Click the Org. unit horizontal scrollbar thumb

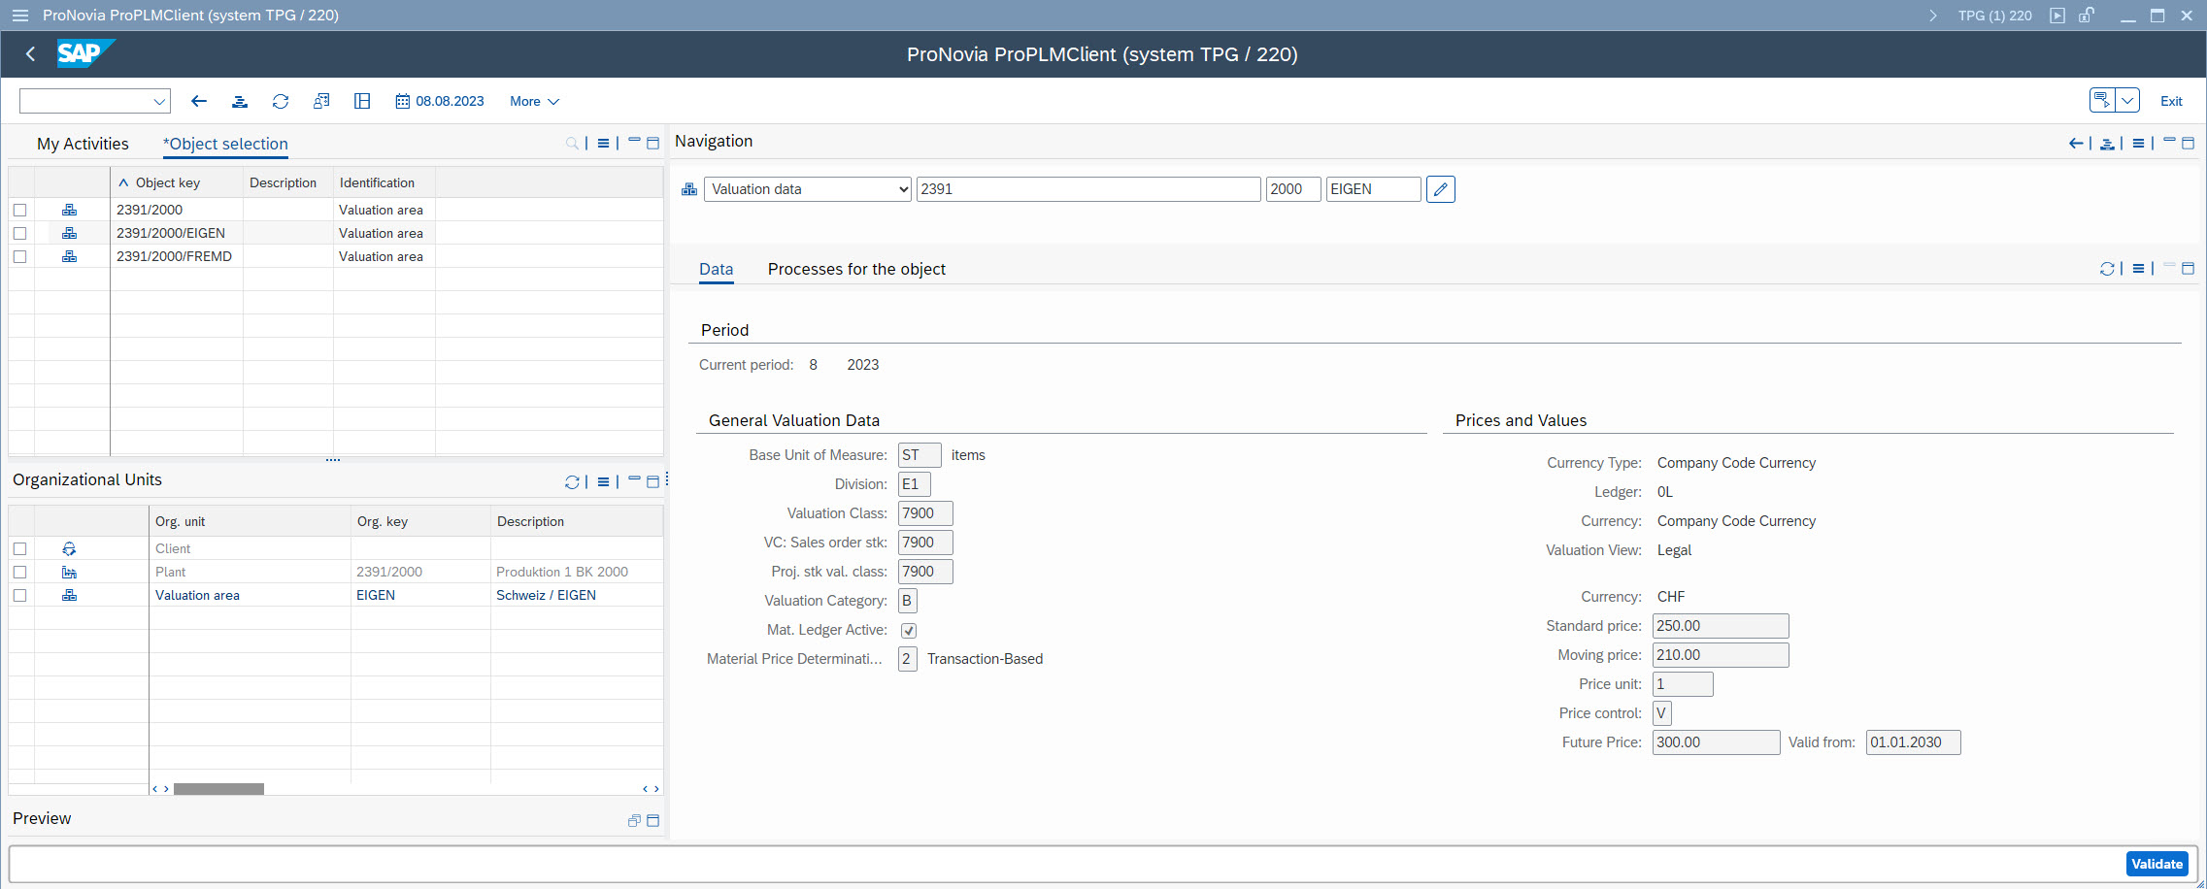218,789
